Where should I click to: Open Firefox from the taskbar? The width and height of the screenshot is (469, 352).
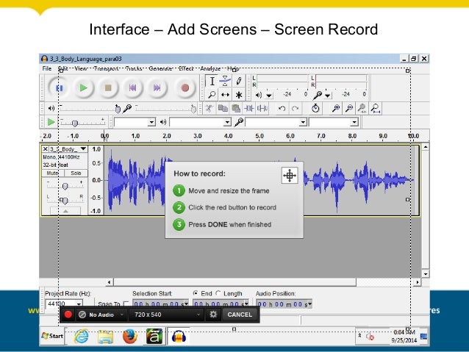pyautogui.click(x=129, y=337)
